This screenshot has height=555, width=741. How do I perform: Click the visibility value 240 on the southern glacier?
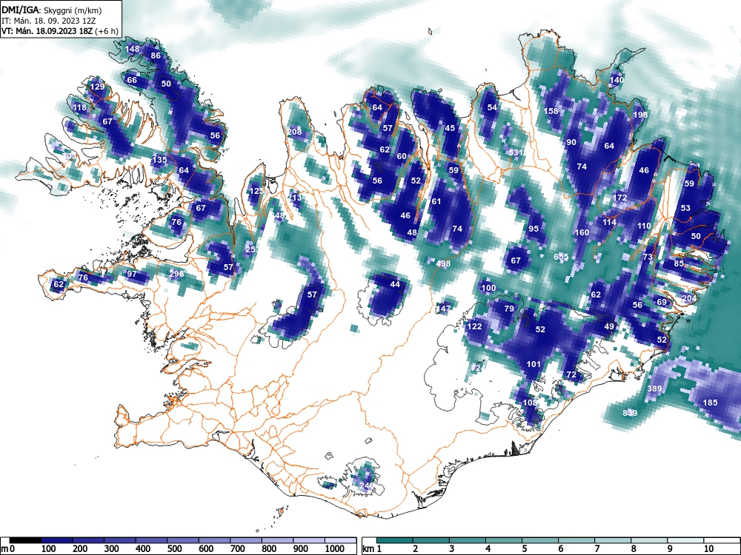(367, 485)
